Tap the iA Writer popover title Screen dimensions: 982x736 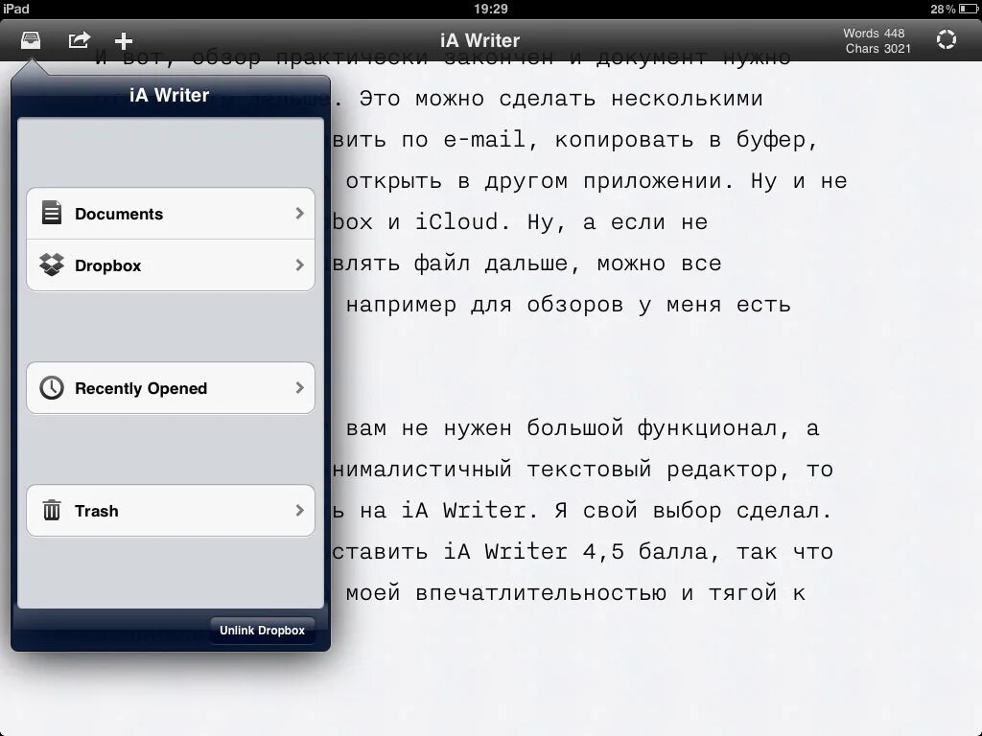click(169, 94)
